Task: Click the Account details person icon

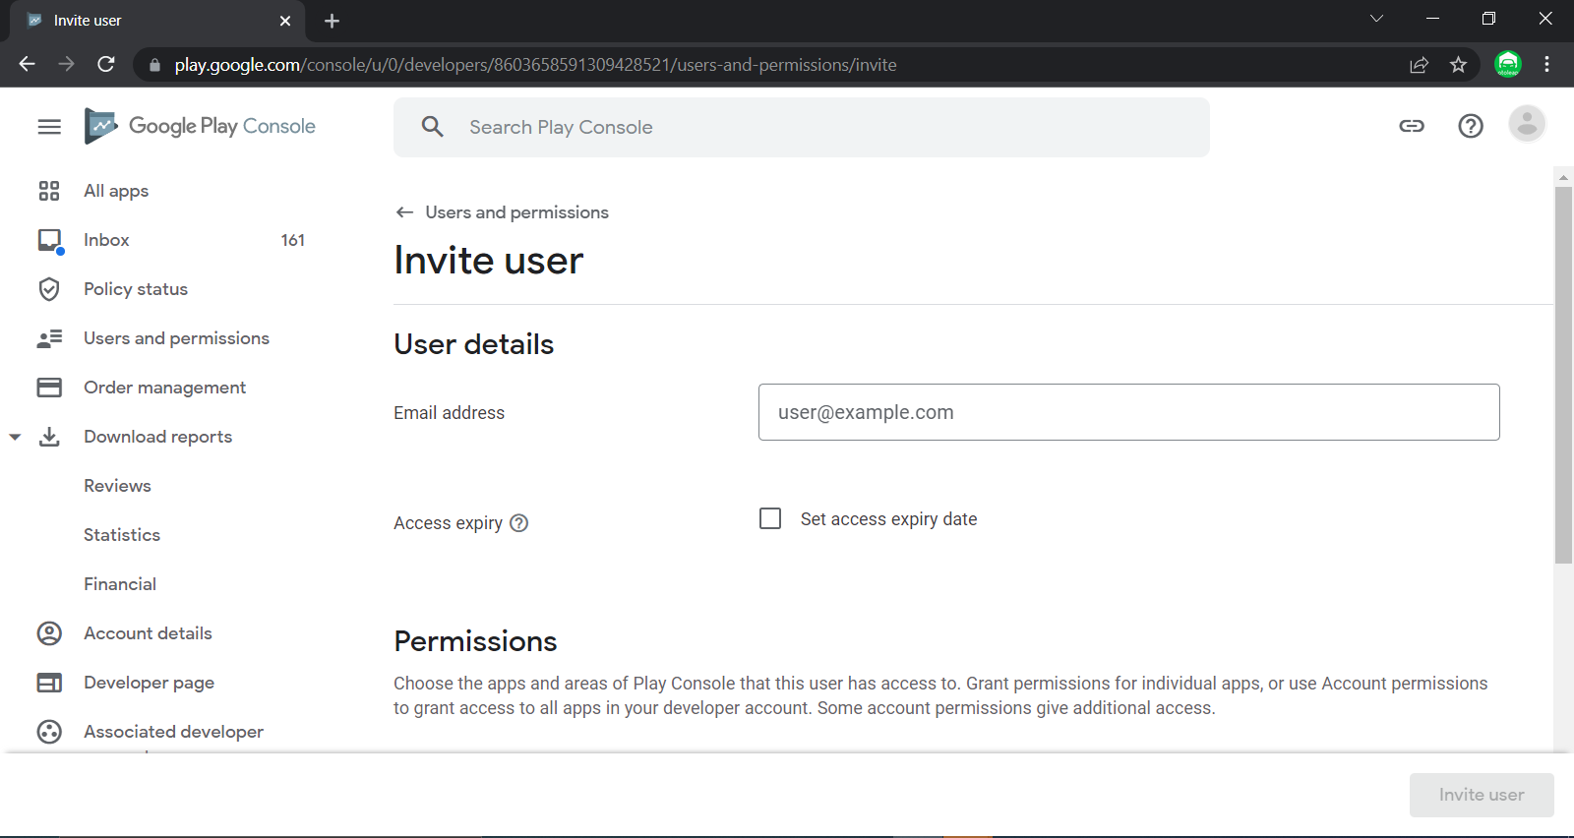Action: (x=49, y=633)
